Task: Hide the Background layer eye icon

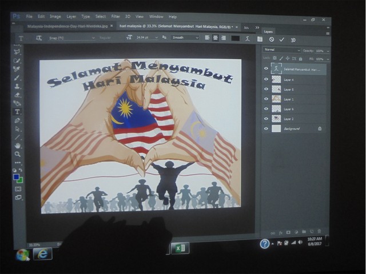Action: point(266,129)
